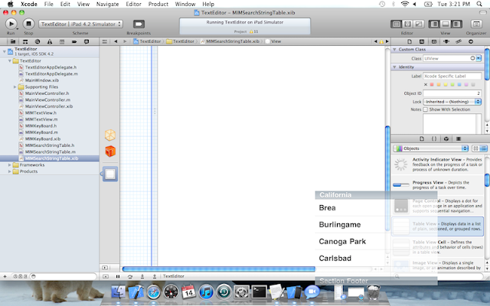This screenshot has height=306, width=490.
Task: Open the Media library
Action: [459, 138]
